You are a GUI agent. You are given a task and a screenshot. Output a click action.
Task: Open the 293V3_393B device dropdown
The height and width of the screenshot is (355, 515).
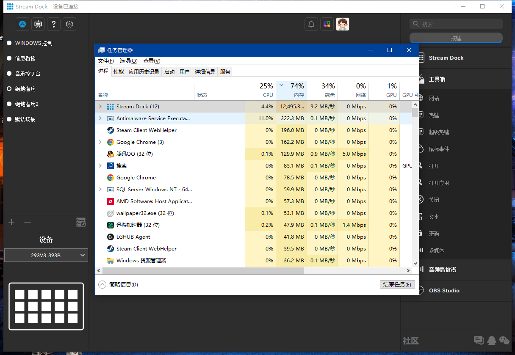pos(46,255)
